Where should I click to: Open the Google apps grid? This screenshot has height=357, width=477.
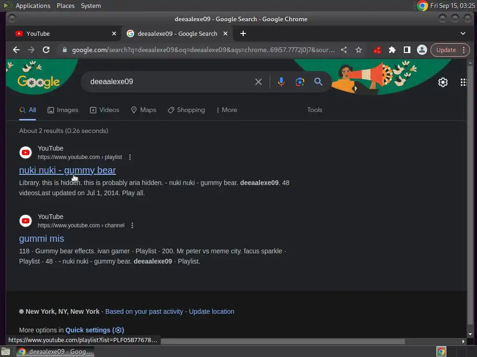(x=463, y=82)
